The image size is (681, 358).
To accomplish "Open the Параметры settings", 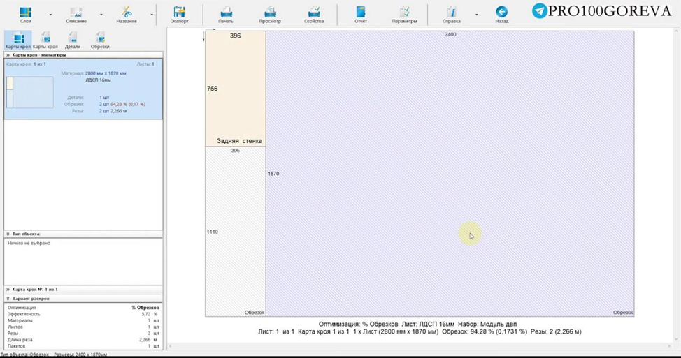I will pos(404,14).
